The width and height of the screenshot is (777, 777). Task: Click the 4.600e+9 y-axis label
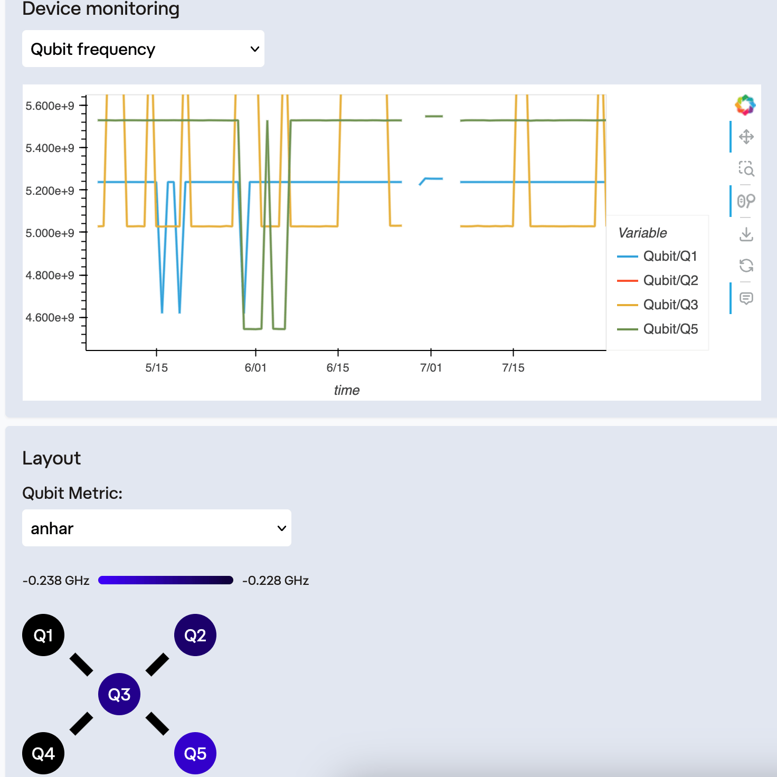[x=50, y=317]
